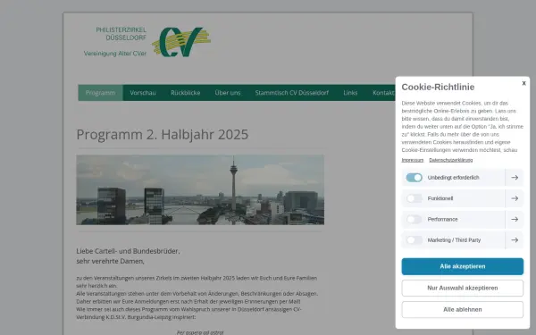Click the Cookie-Richtlinie title
The width and height of the screenshot is (536, 335).
coord(438,87)
